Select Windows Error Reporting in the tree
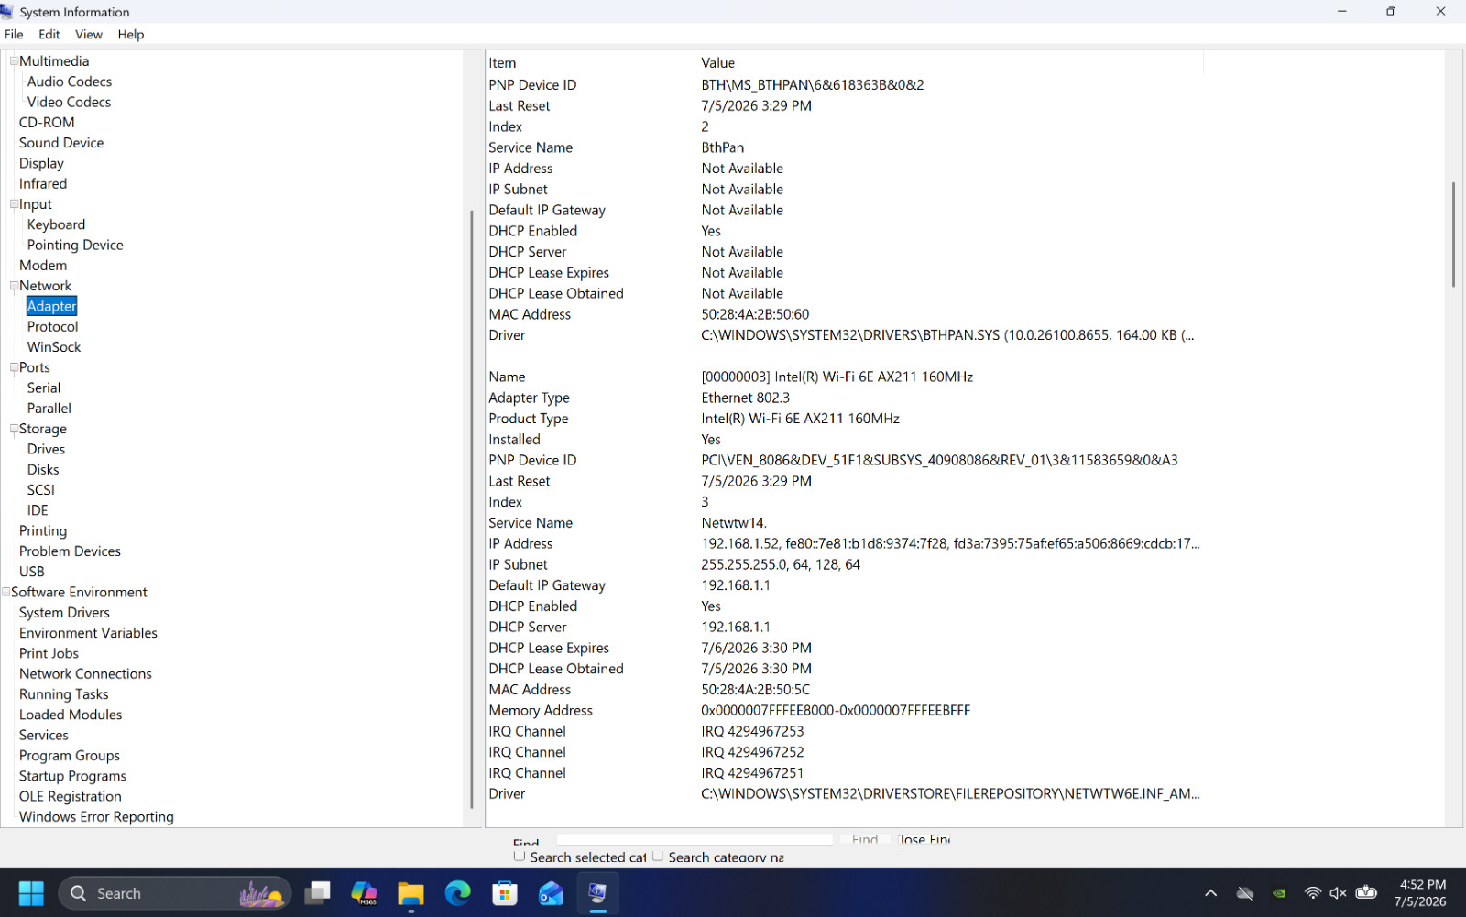 (96, 817)
